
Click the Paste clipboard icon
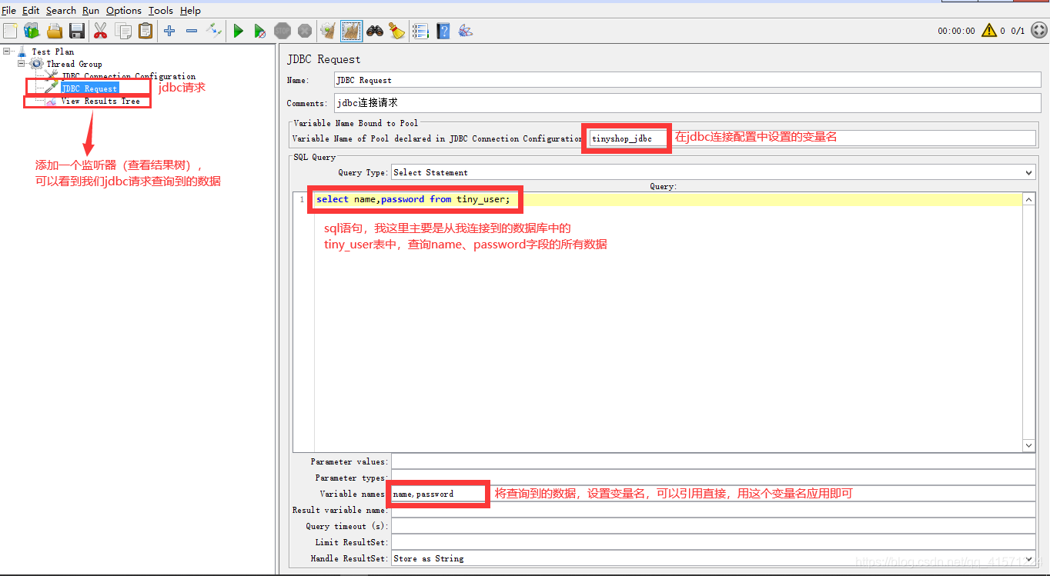145,31
